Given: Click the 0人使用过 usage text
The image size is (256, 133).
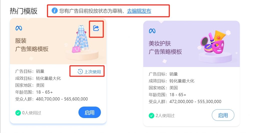Looking at the screenshot, I should tap(32, 113).
